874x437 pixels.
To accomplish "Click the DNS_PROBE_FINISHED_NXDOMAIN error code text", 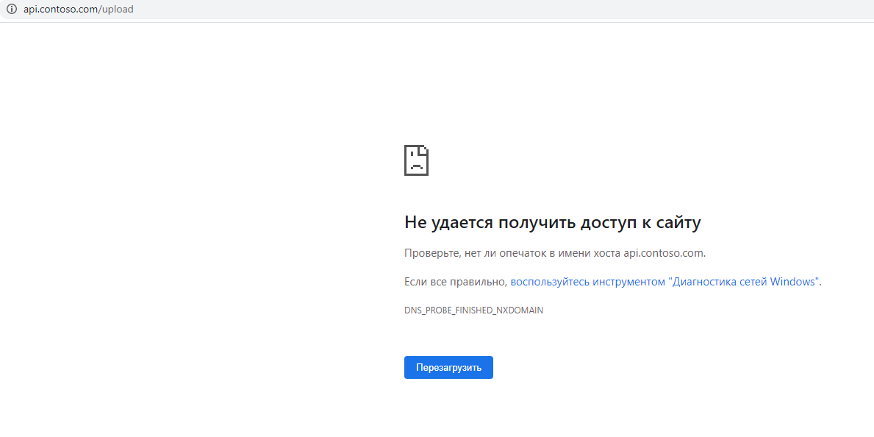I will (x=474, y=310).
